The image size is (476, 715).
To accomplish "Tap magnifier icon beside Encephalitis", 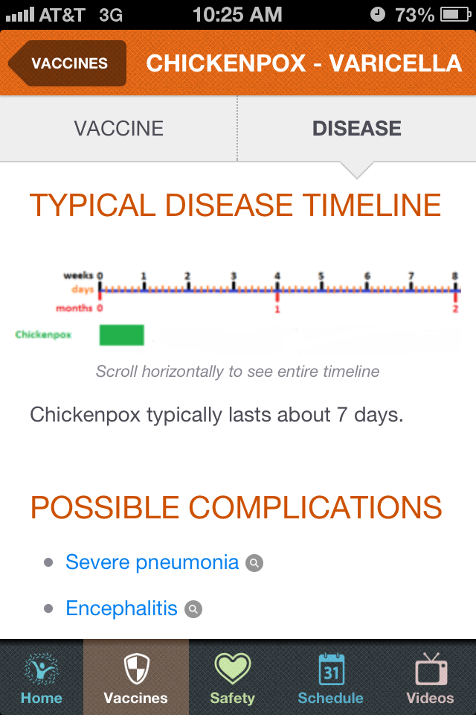I will [x=193, y=609].
